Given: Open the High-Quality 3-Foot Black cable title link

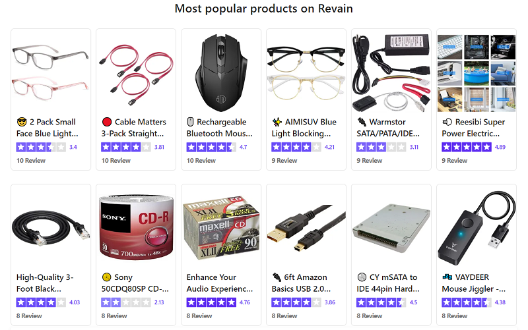Looking at the screenshot, I should [45, 283].
